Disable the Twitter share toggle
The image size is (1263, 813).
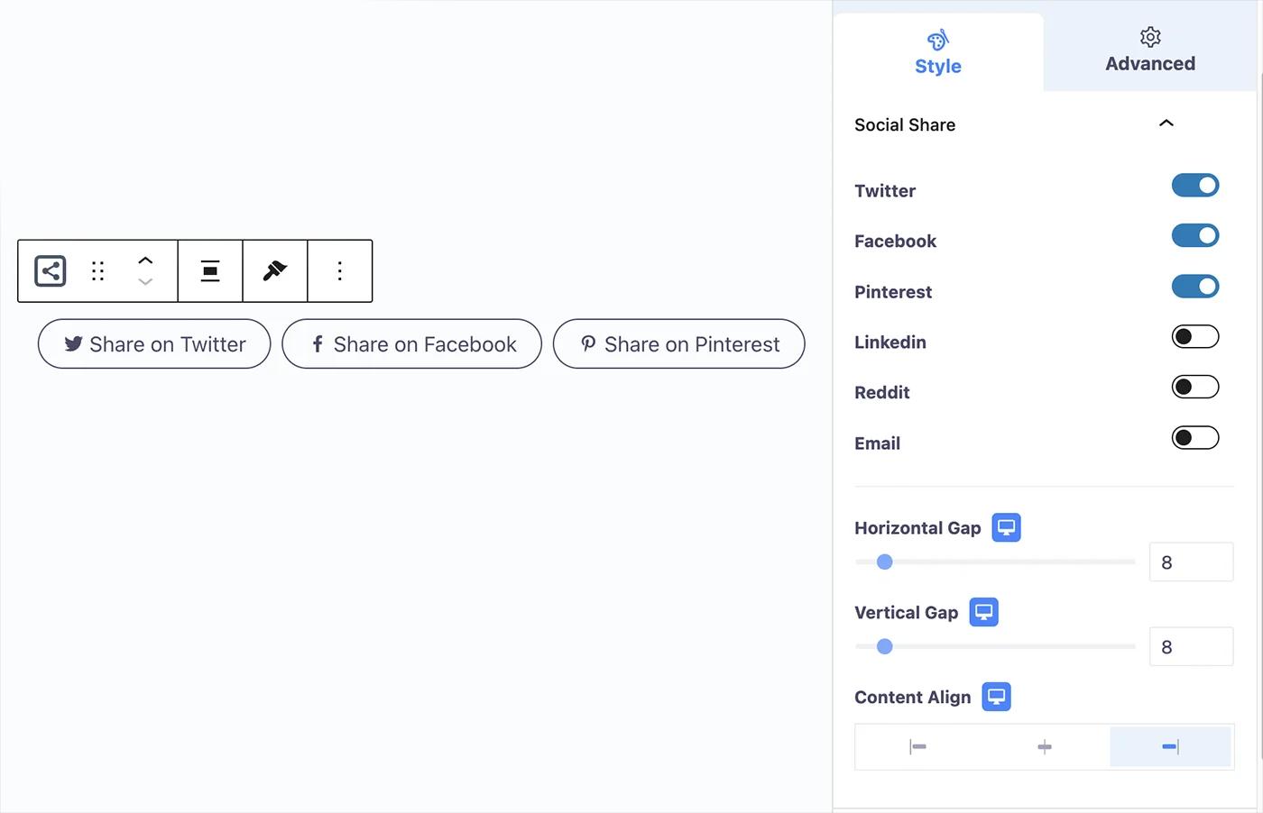click(1195, 185)
